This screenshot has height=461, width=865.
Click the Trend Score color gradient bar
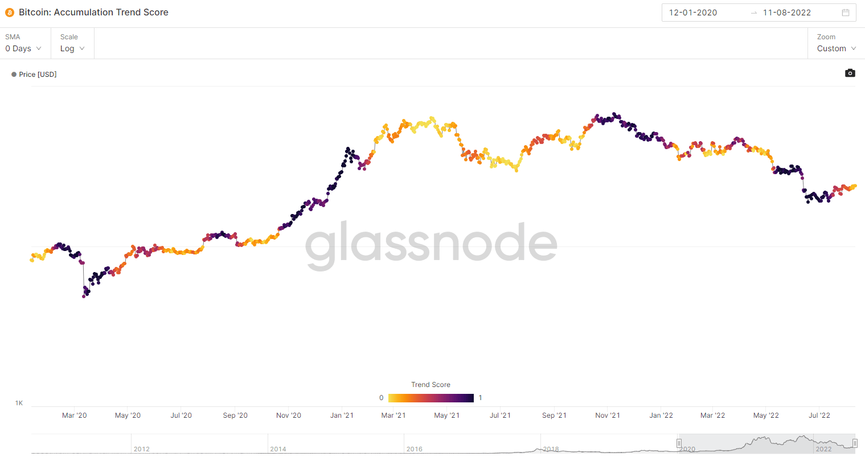(431, 398)
